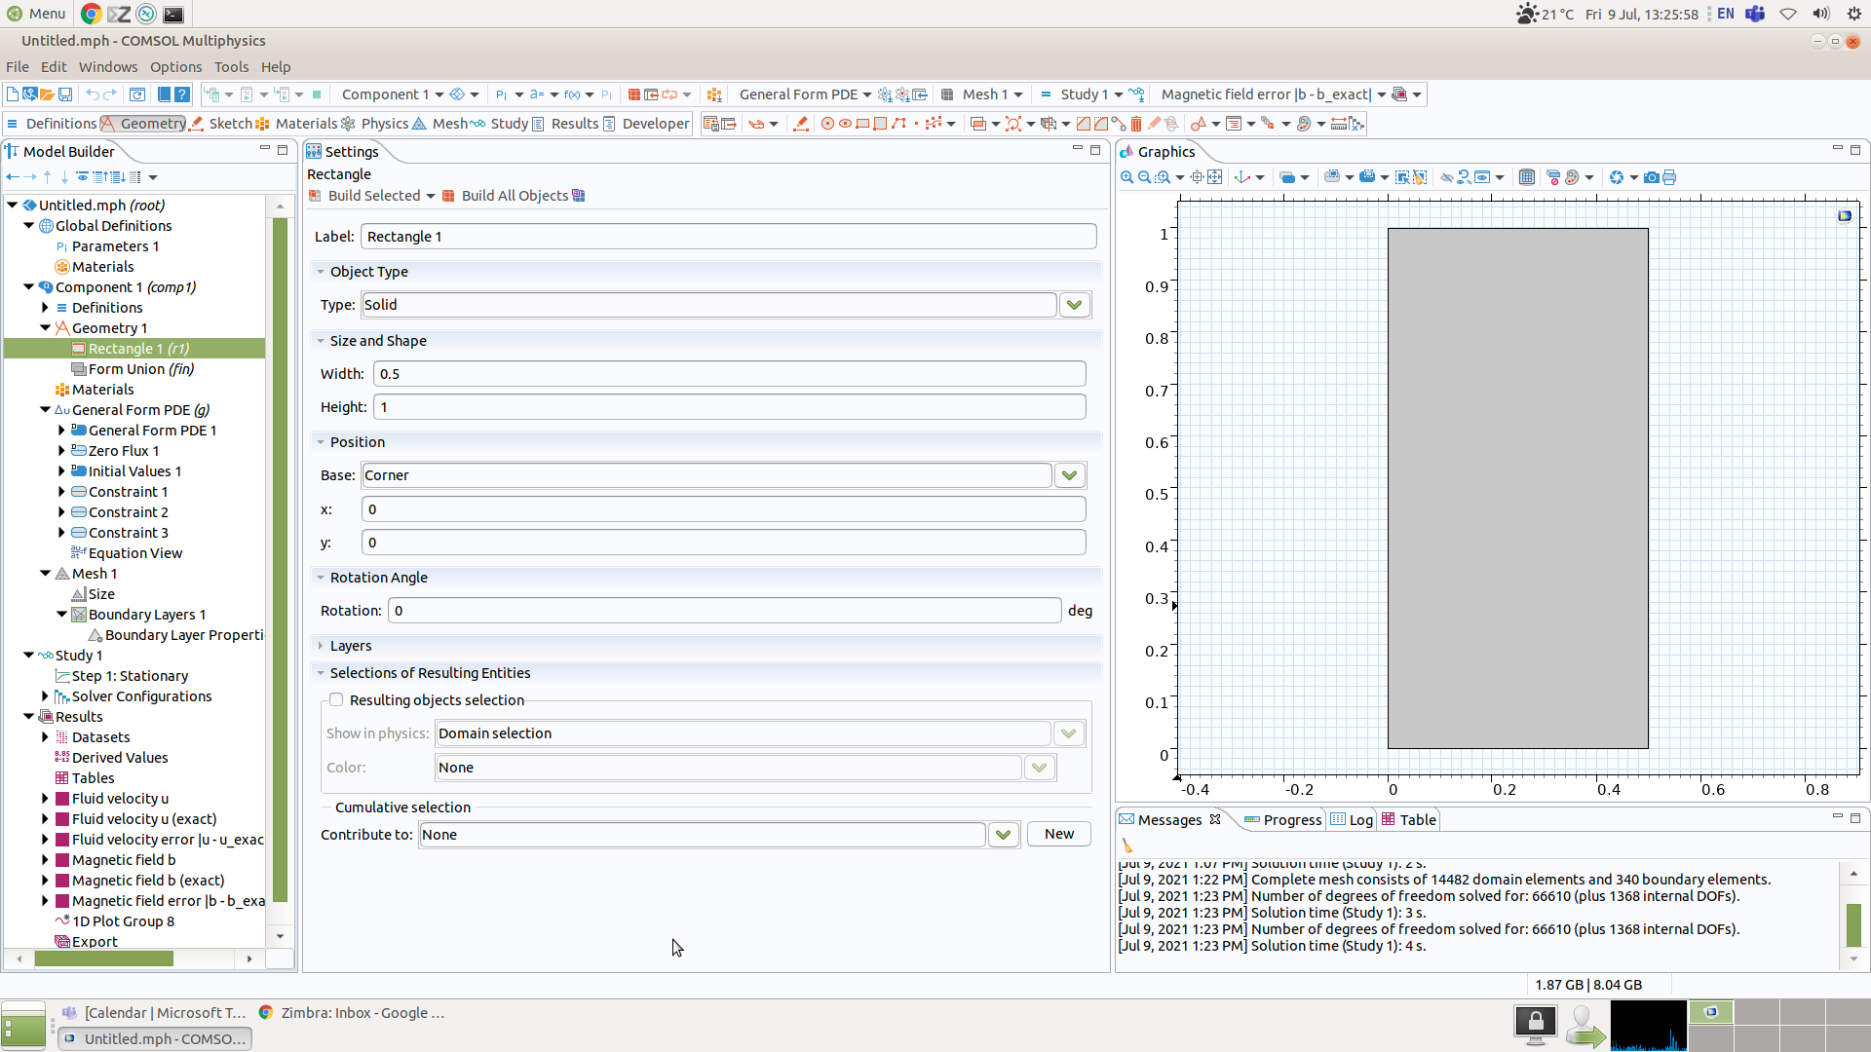The image size is (1871, 1052).
Task: Open the Component 1 dropdown in toolbar
Action: click(x=439, y=94)
